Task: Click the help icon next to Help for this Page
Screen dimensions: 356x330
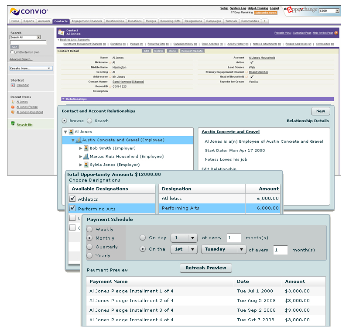Action: (x=336, y=33)
